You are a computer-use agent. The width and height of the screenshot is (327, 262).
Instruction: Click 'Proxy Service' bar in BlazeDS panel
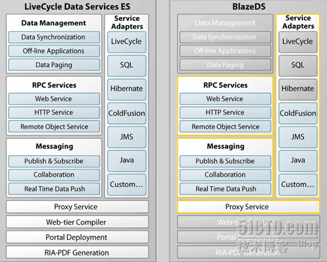[x=249, y=207]
